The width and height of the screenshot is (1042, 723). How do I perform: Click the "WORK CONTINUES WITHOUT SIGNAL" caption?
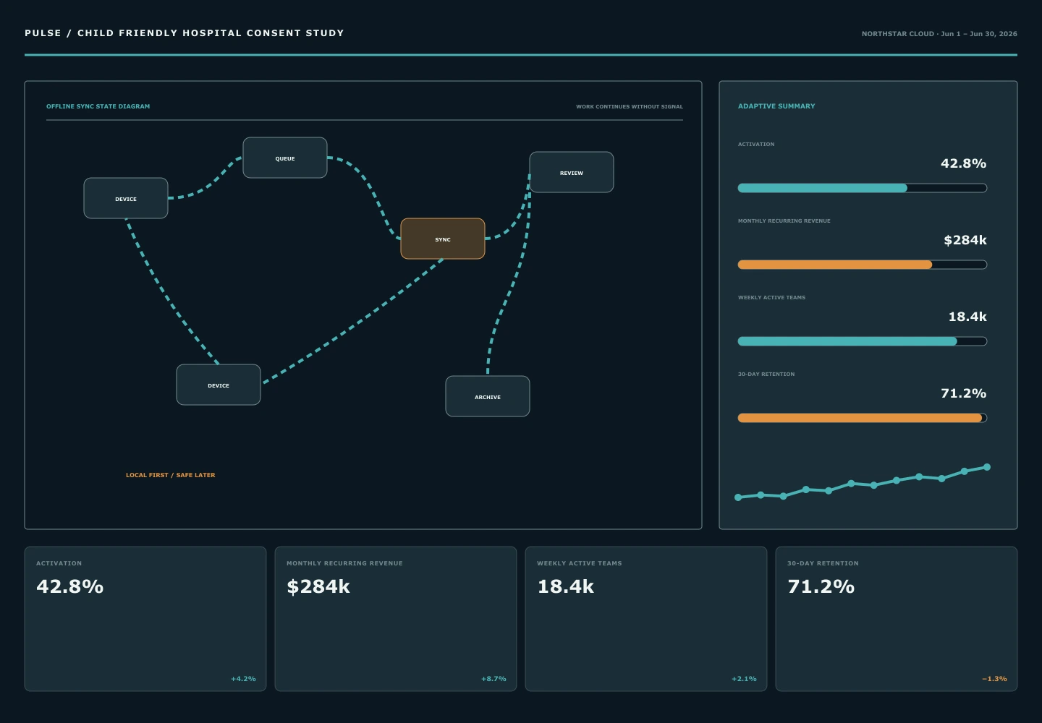pos(630,106)
